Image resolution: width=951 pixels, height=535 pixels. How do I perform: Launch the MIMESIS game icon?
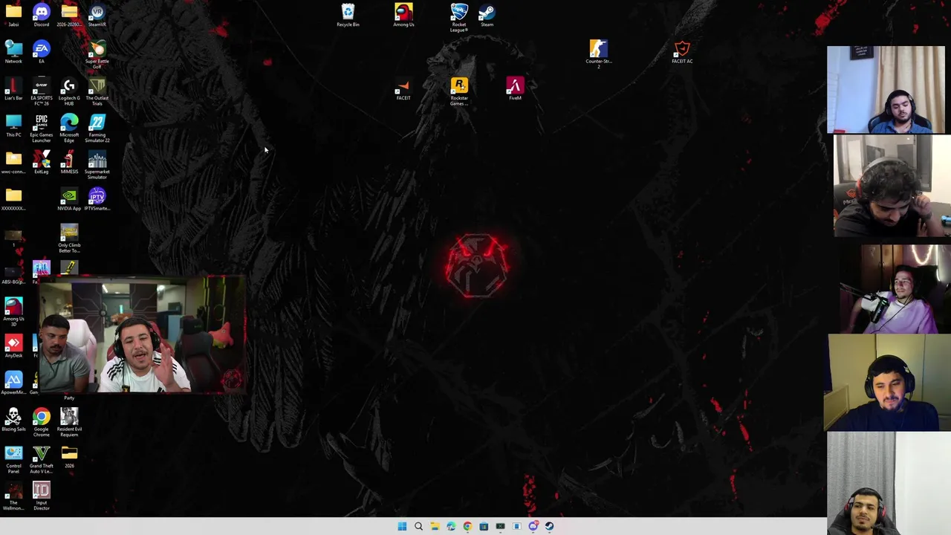pyautogui.click(x=69, y=162)
